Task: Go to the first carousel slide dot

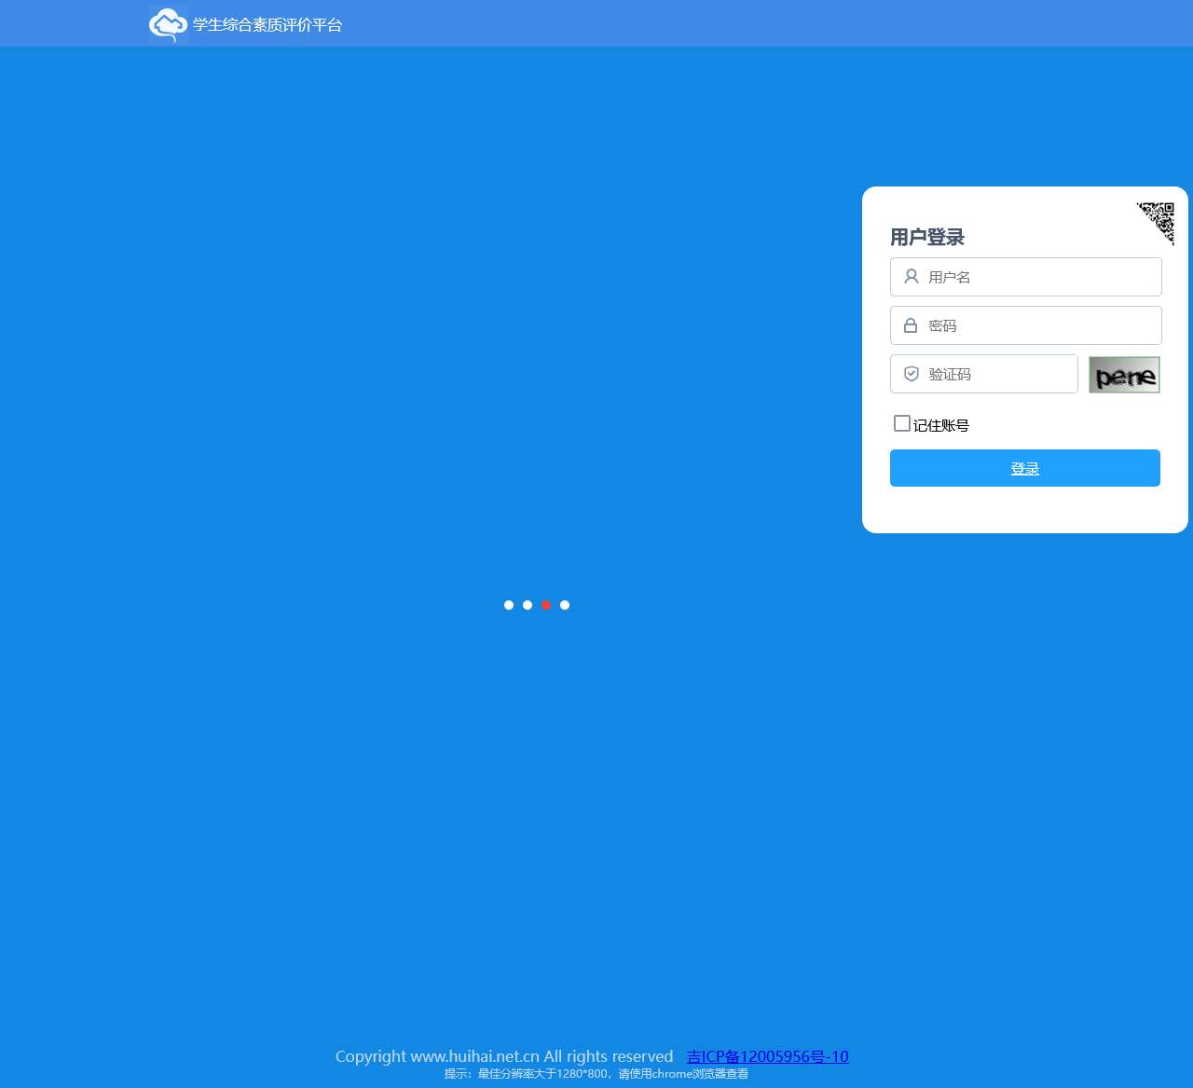Action: click(x=509, y=605)
